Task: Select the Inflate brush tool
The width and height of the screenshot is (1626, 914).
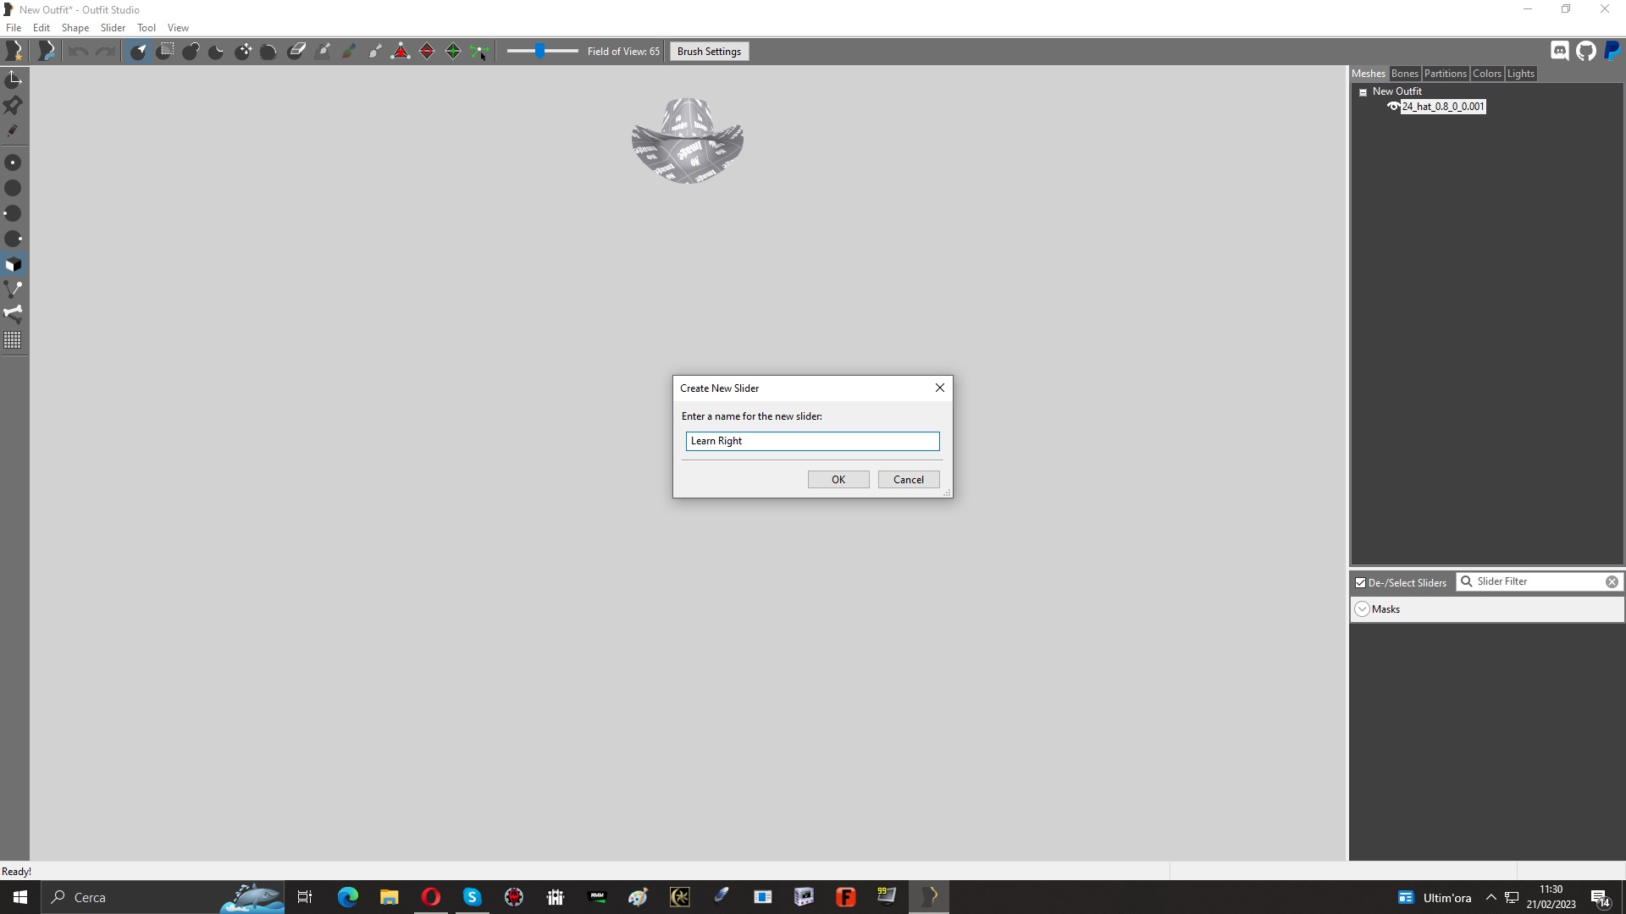Action: 191,52
